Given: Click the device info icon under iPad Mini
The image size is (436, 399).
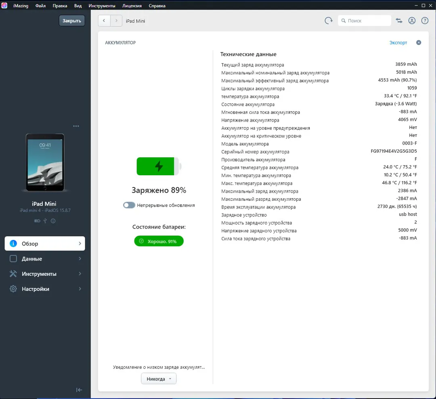Looking at the screenshot, I should tap(53, 220).
